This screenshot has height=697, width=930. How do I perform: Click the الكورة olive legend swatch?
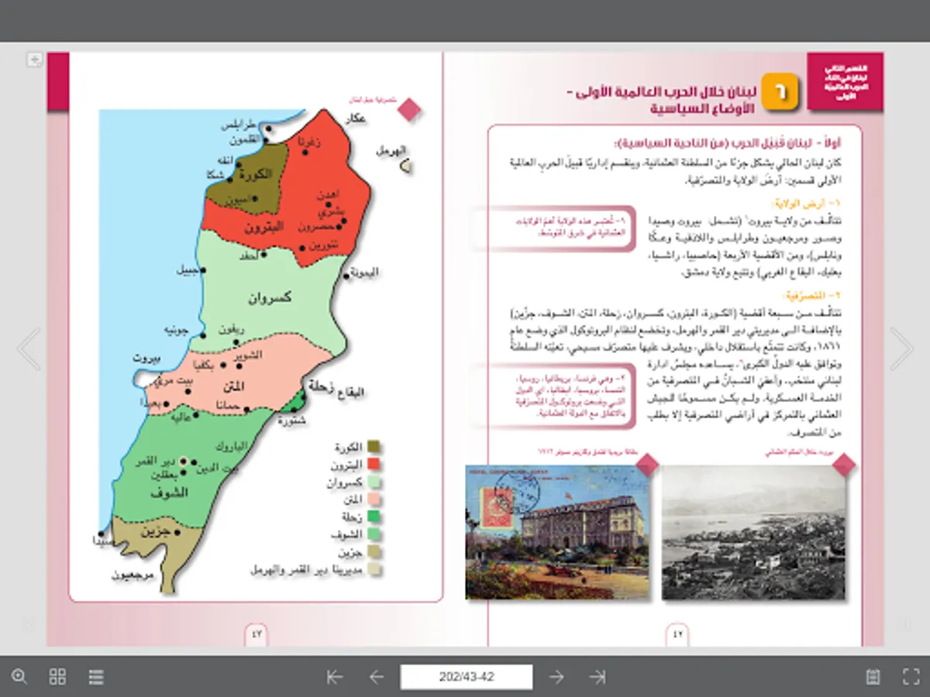(x=374, y=448)
